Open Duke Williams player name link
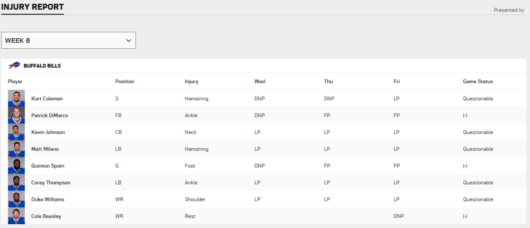Viewport: 530px width, 228px height. pos(48,199)
